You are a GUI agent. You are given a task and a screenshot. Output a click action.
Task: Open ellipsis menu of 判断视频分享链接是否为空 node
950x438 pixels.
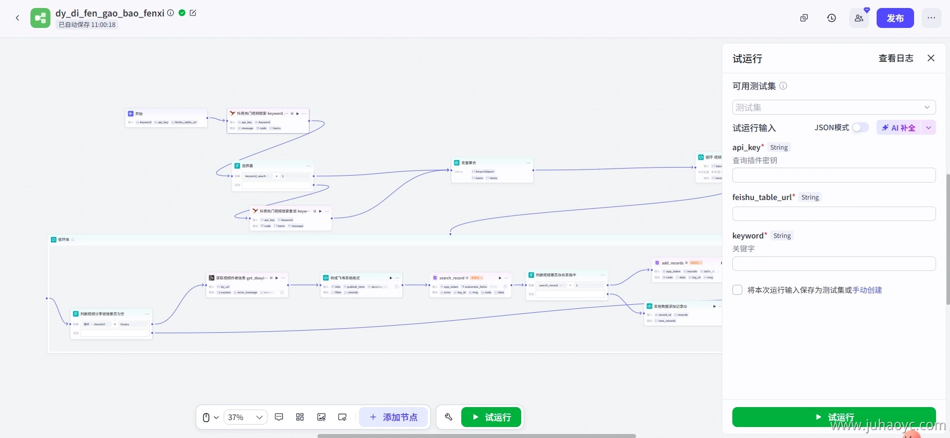point(147,314)
